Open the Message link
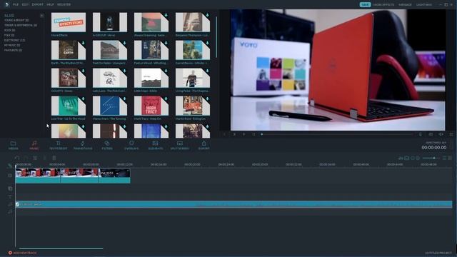 [405, 5]
